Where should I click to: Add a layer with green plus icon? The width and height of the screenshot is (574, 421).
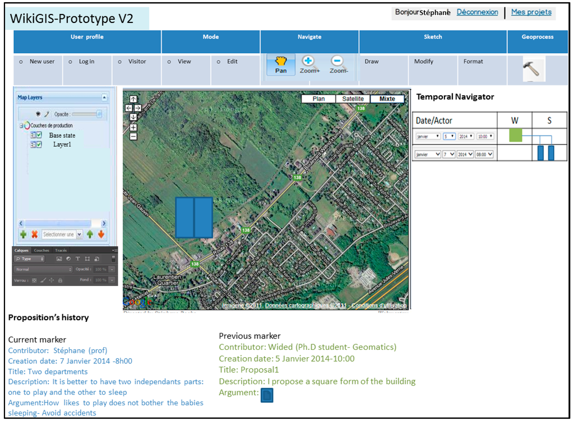tap(23, 235)
